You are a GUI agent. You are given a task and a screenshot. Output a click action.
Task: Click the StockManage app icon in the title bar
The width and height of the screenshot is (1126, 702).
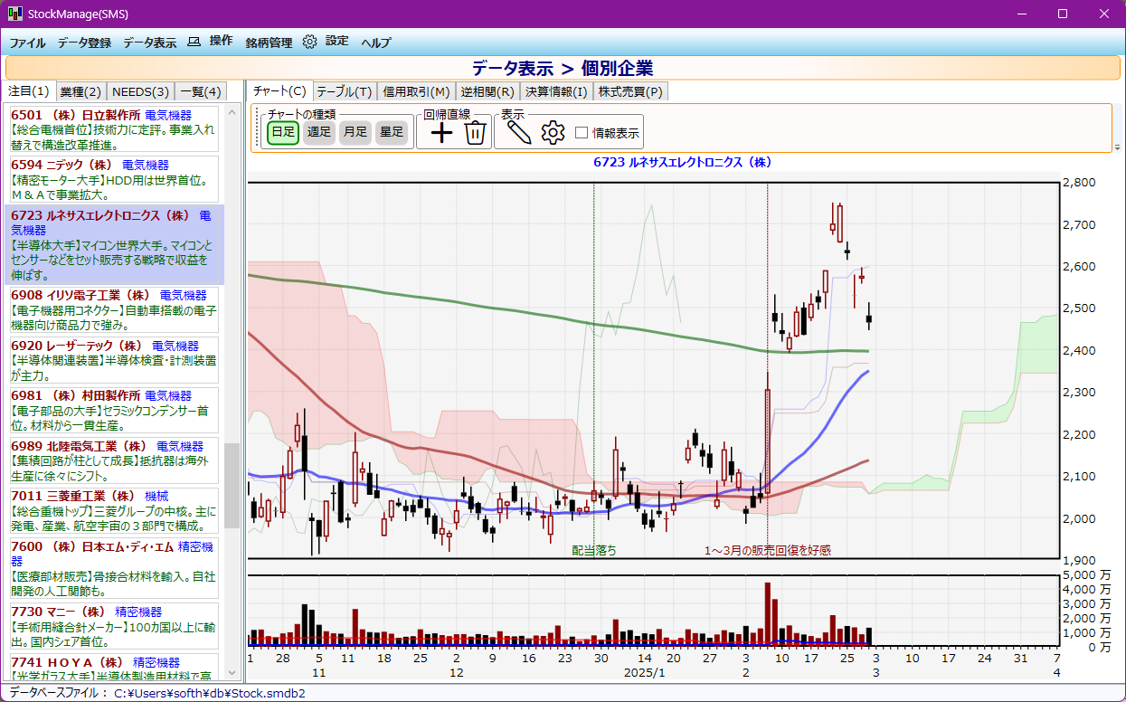point(14,14)
